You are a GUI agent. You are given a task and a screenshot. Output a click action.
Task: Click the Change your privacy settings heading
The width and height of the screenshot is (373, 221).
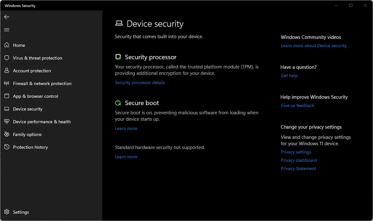point(311,127)
